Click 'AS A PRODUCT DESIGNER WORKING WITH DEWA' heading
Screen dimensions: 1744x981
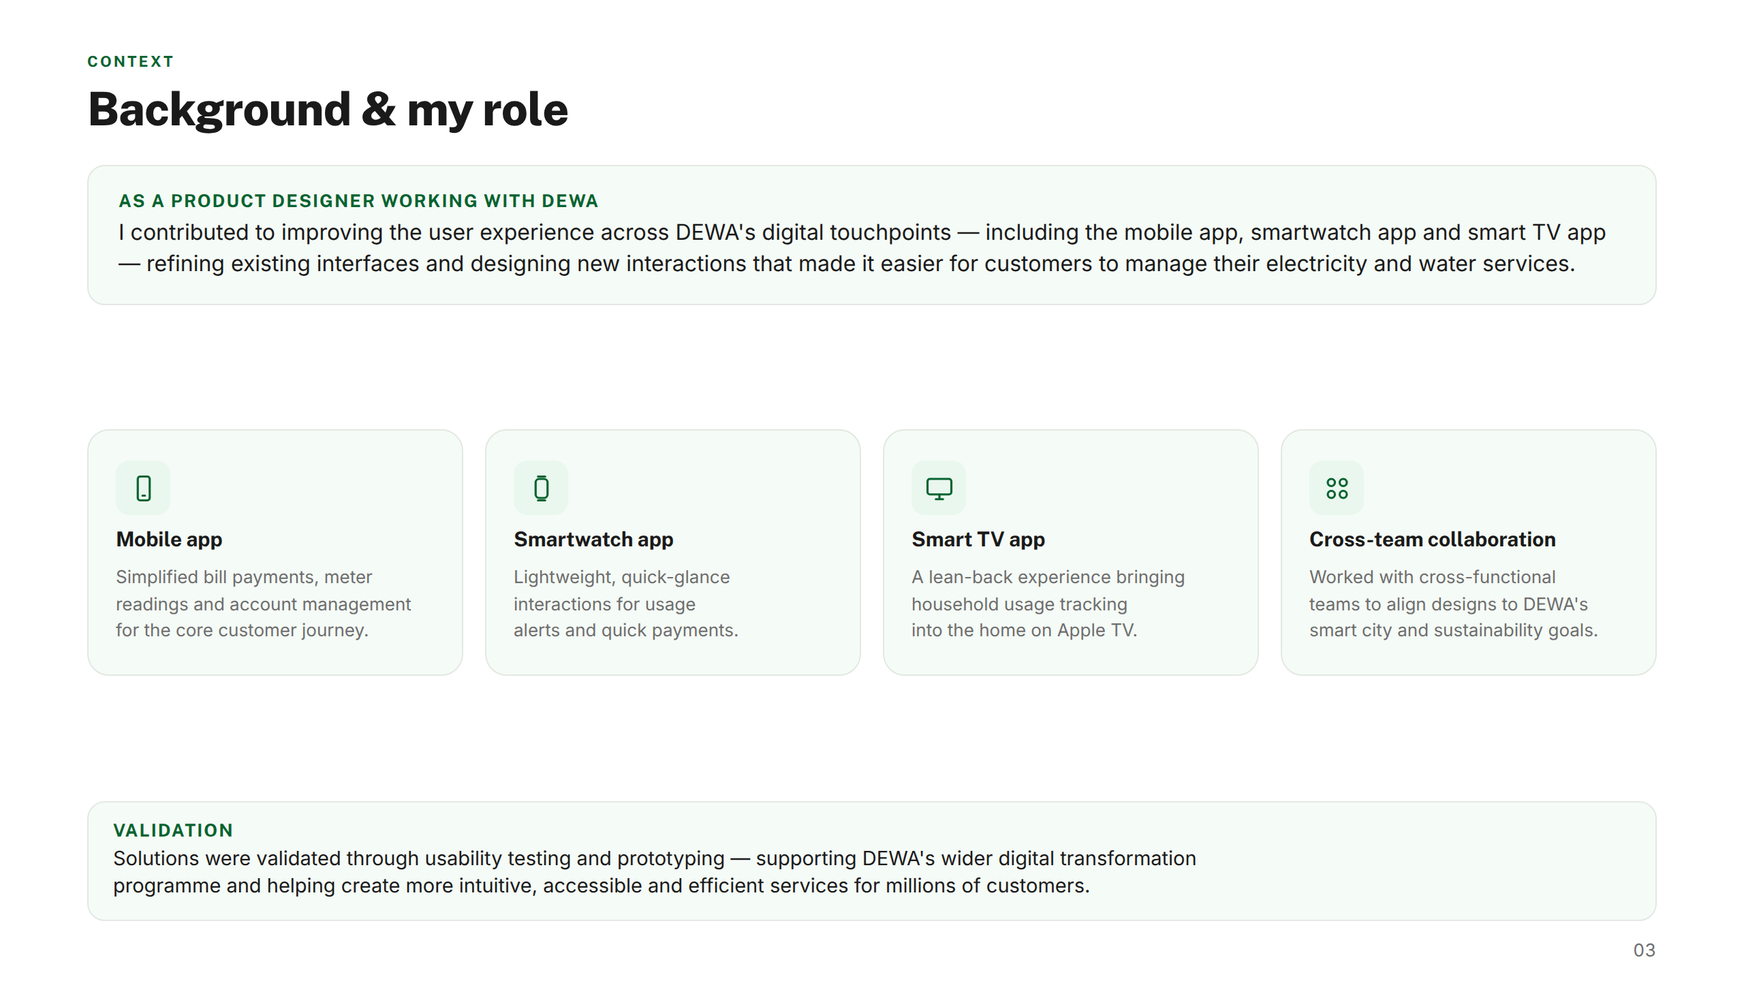click(358, 201)
